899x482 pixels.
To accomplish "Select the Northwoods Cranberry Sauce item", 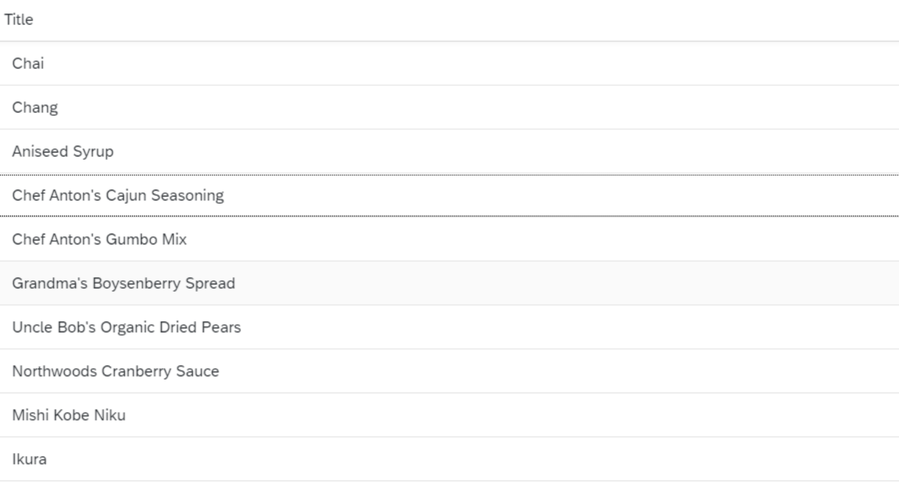I will click(x=449, y=371).
